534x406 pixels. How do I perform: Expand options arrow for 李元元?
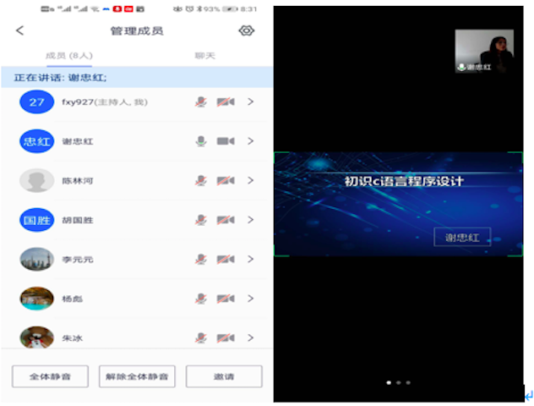coord(250,259)
